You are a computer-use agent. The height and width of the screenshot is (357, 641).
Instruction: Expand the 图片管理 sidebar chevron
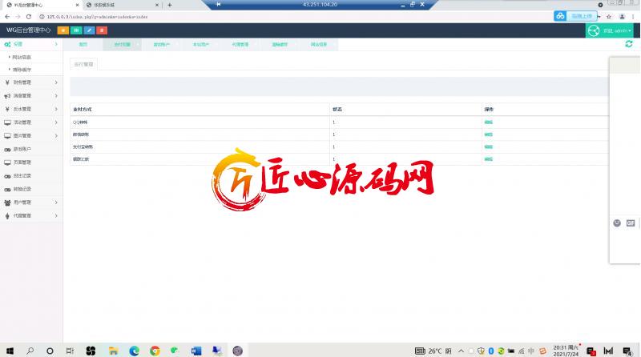pyautogui.click(x=56, y=135)
